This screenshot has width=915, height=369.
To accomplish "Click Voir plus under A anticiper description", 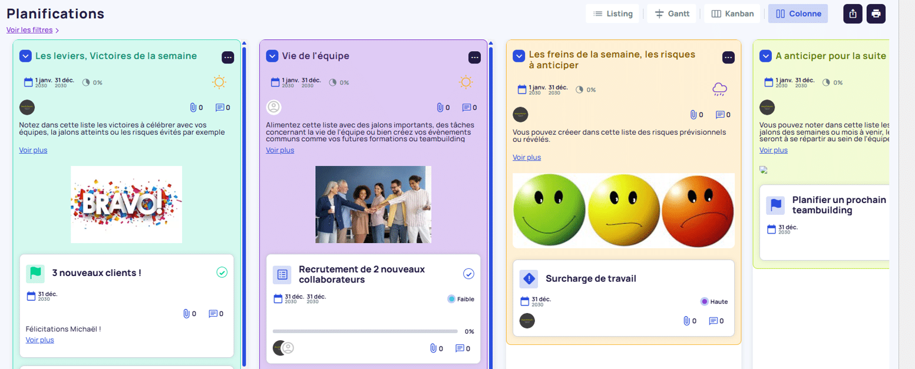I will [774, 150].
